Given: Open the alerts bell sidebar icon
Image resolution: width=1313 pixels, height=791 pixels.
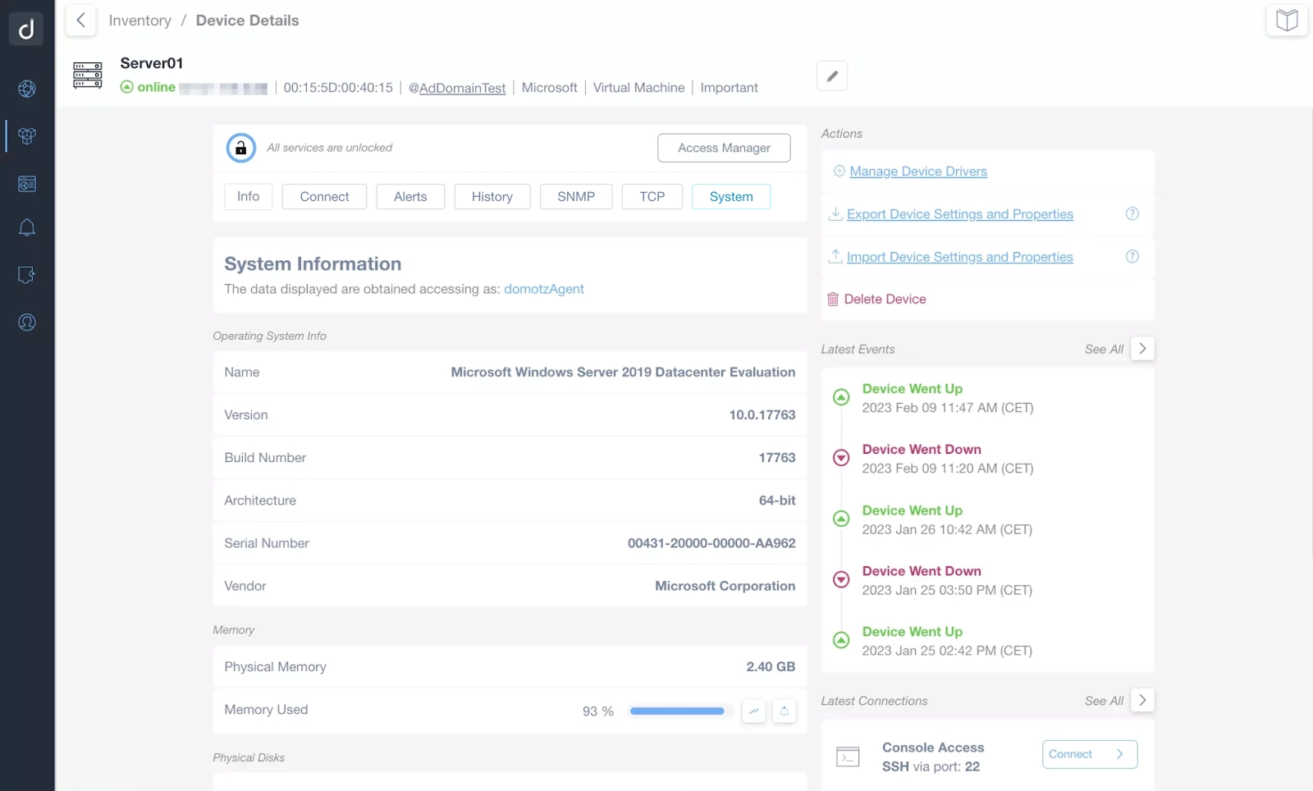Looking at the screenshot, I should coord(27,228).
